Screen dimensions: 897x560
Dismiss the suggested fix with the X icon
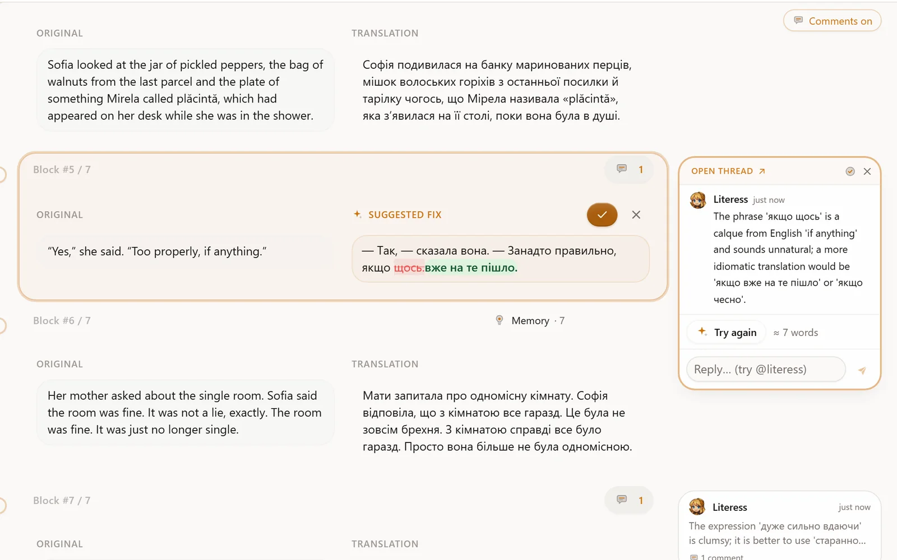[x=636, y=214]
